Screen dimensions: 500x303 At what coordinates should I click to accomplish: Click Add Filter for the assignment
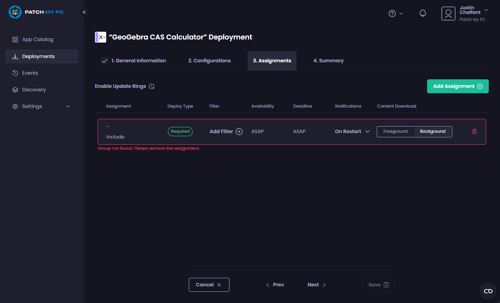pyautogui.click(x=226, y=132)
